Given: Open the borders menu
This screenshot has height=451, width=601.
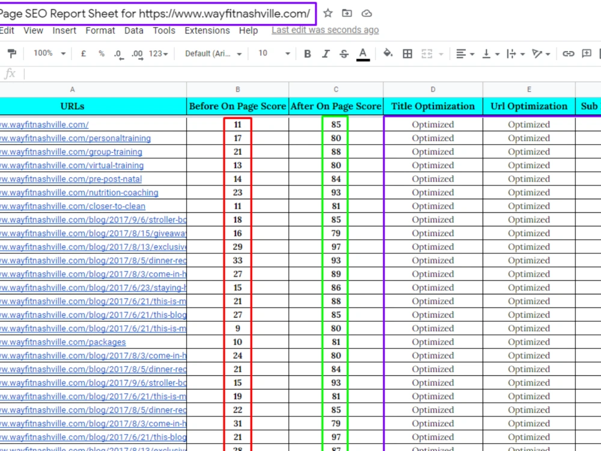Looking at the screenshot, I should tap(407, 54).
